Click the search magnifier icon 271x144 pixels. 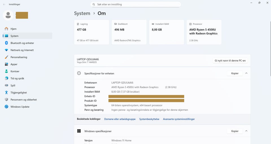pyautogui.click(x=94, y=5)
